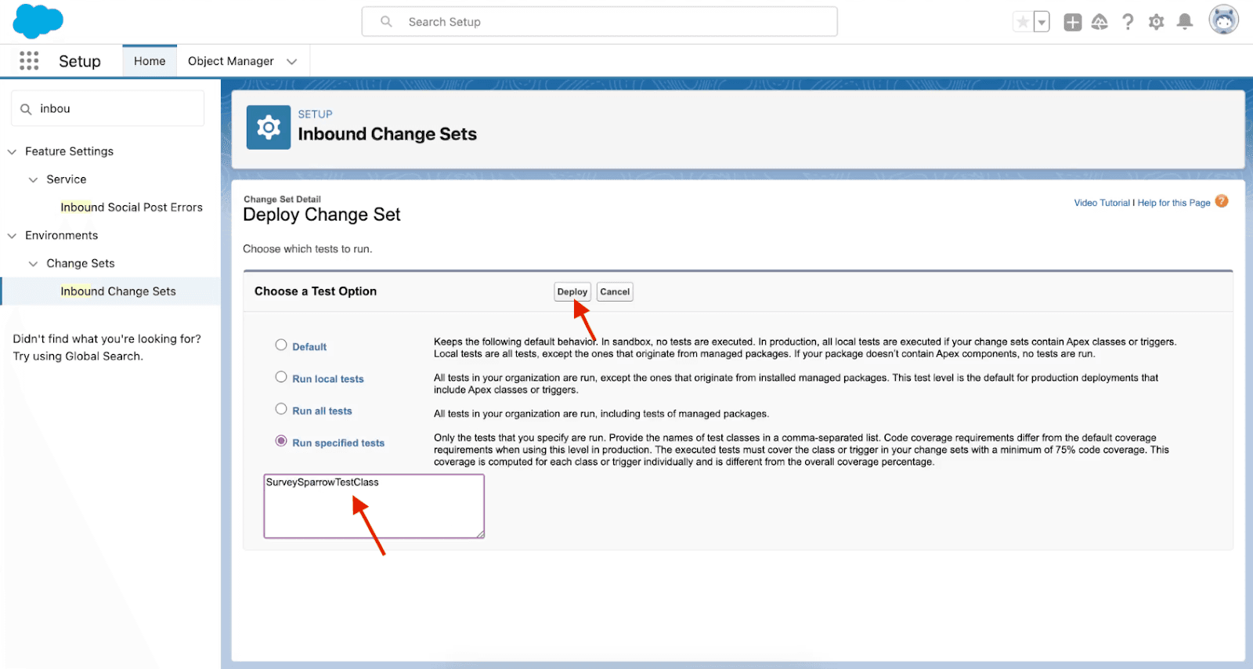Select the Run local tests option

(281, 377)
